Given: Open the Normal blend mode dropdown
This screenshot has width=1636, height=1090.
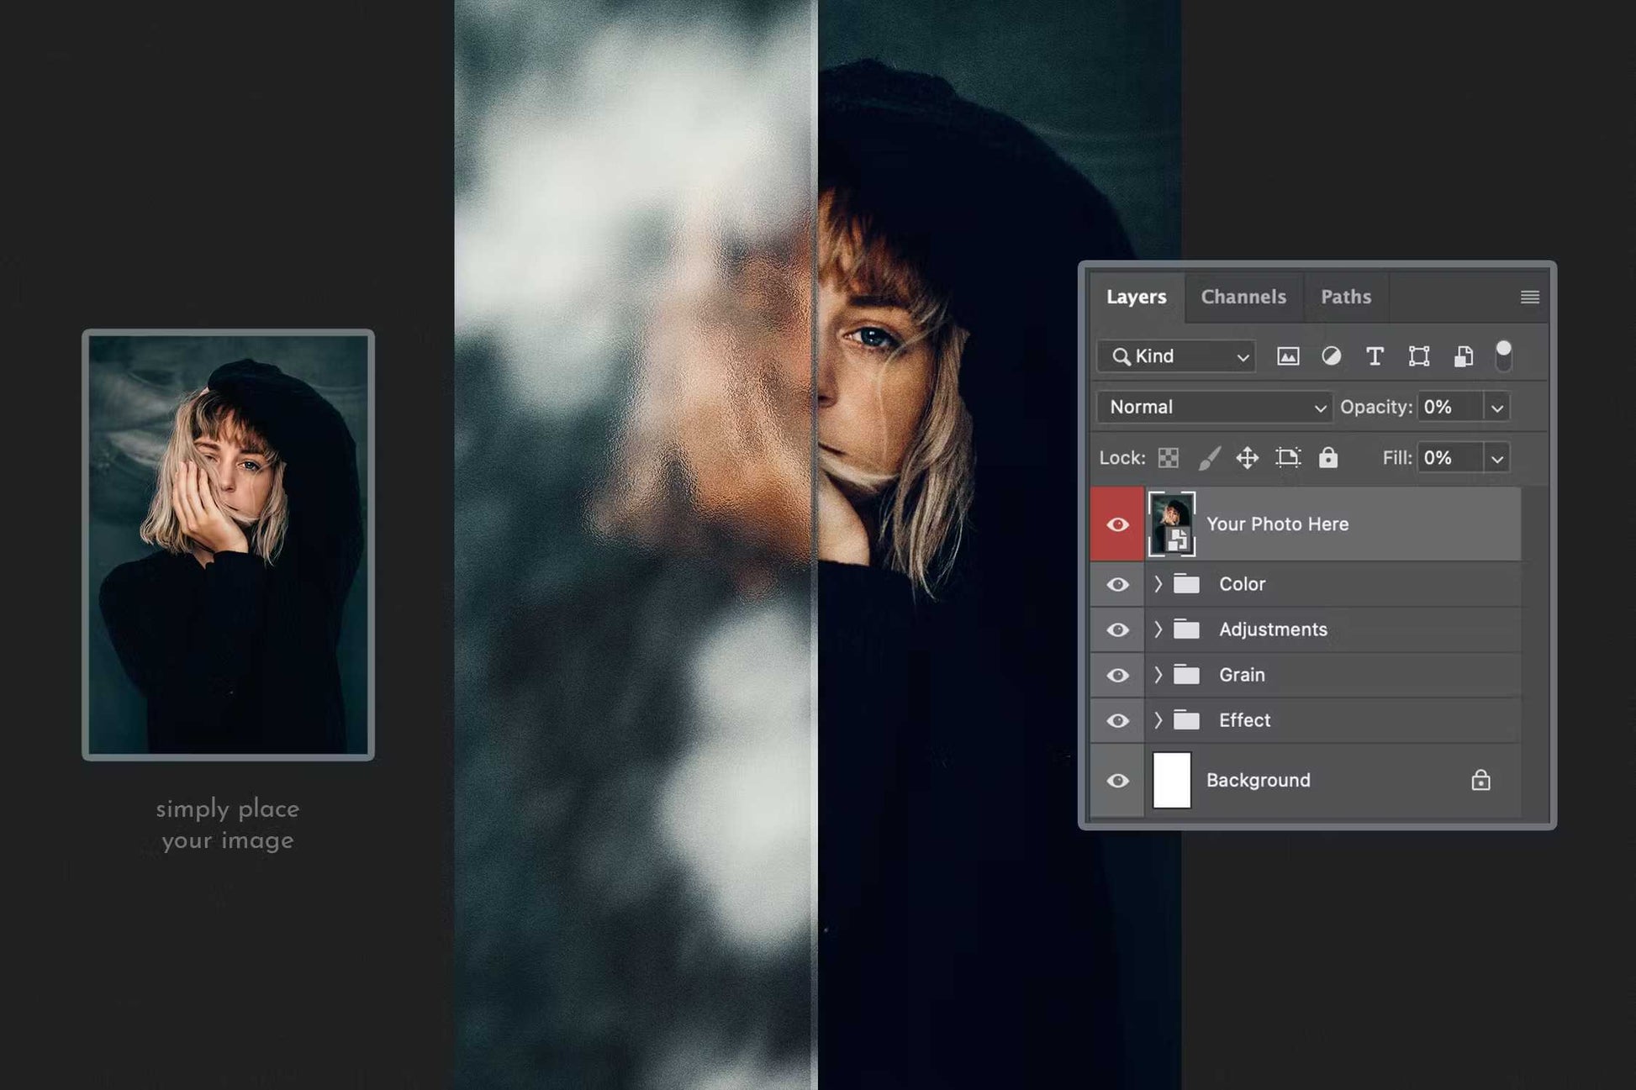Looking at the screenshot, I should tap(1214, 408).
